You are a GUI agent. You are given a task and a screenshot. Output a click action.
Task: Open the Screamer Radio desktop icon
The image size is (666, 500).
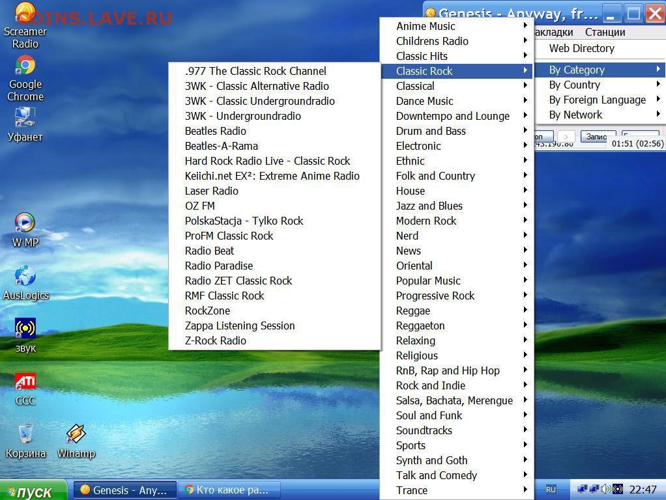tap(25, 25)
